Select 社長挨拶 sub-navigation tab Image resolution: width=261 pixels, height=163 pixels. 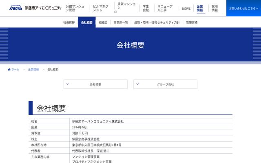(69, 22)
